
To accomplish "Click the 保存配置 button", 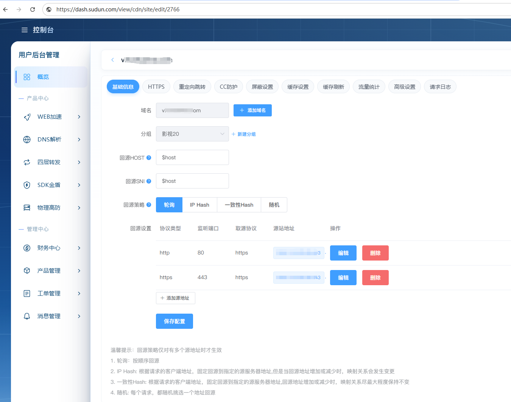I will [174, 321].
